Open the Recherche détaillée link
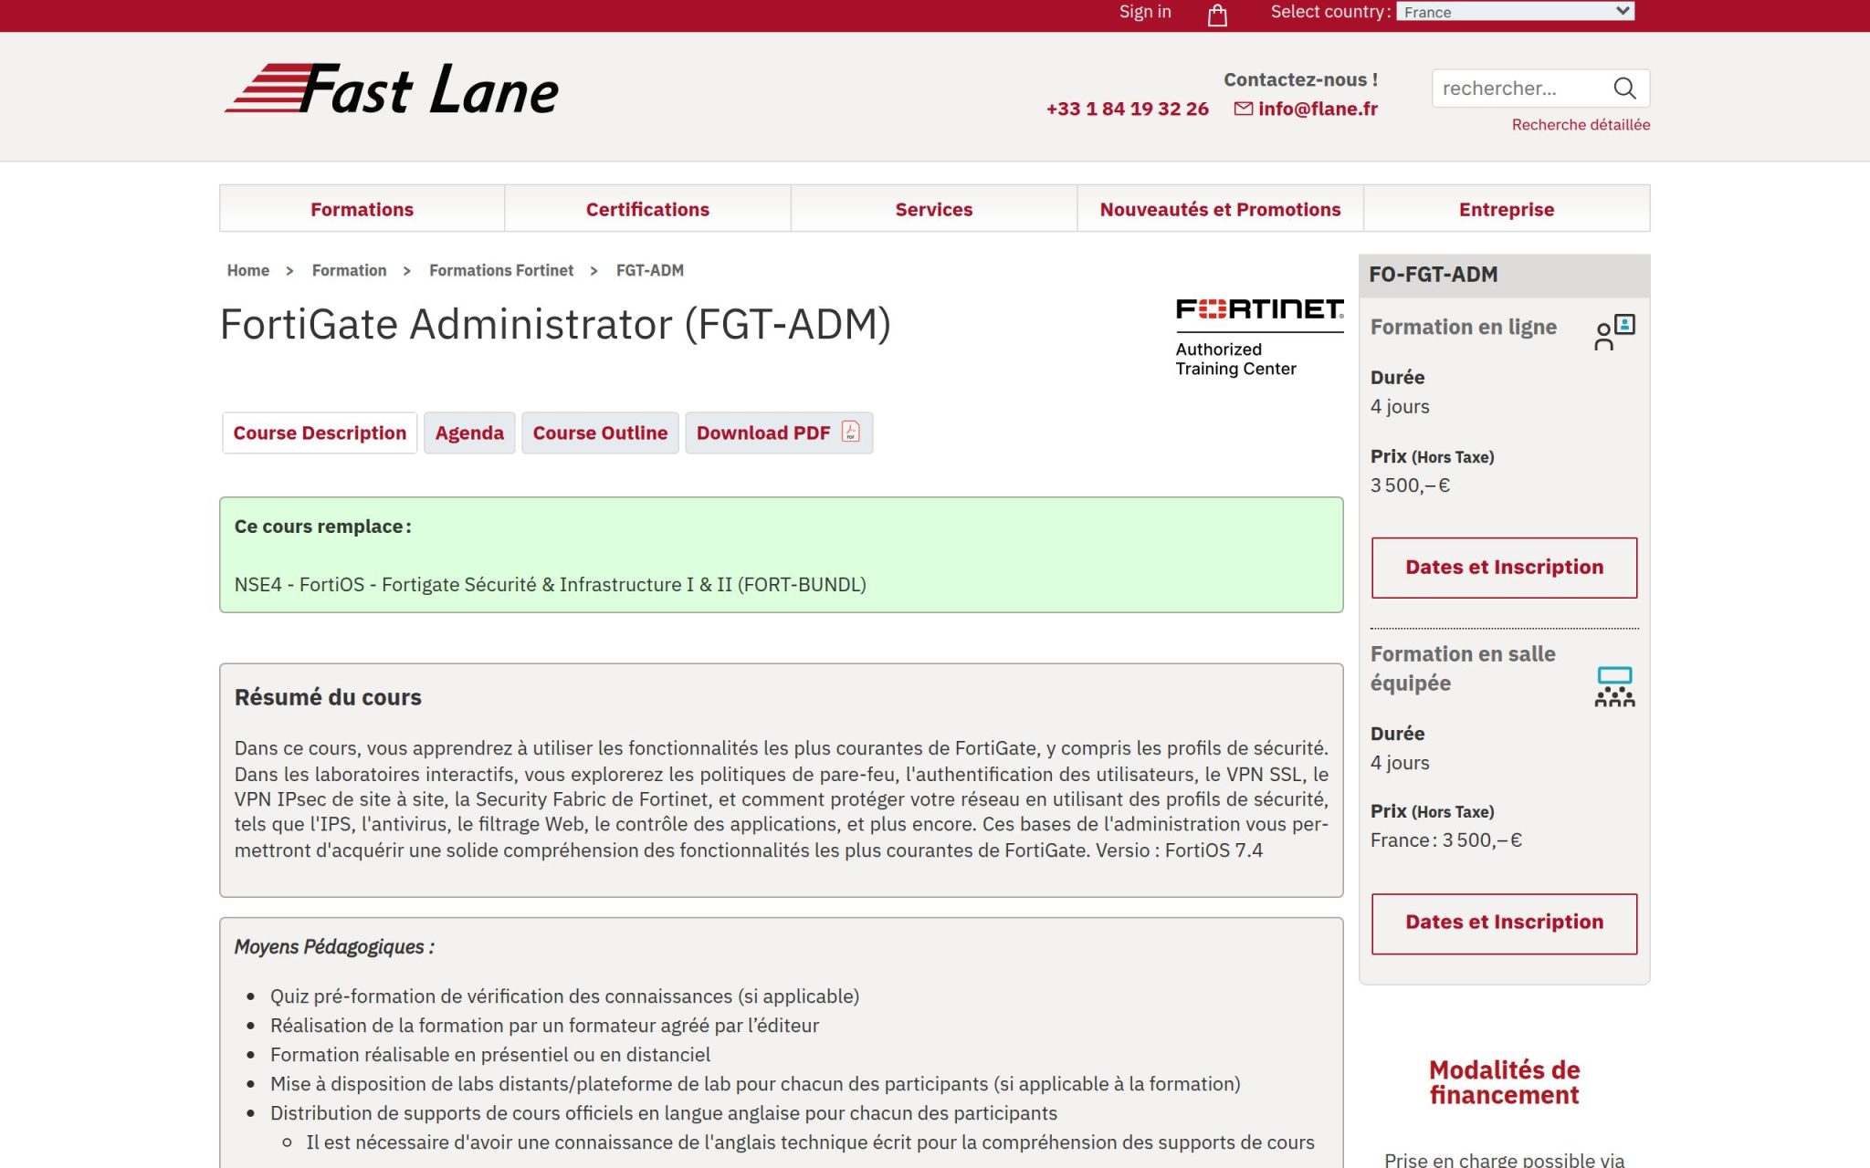This screenshot has height=1168, width=1870. point(1581,124)
